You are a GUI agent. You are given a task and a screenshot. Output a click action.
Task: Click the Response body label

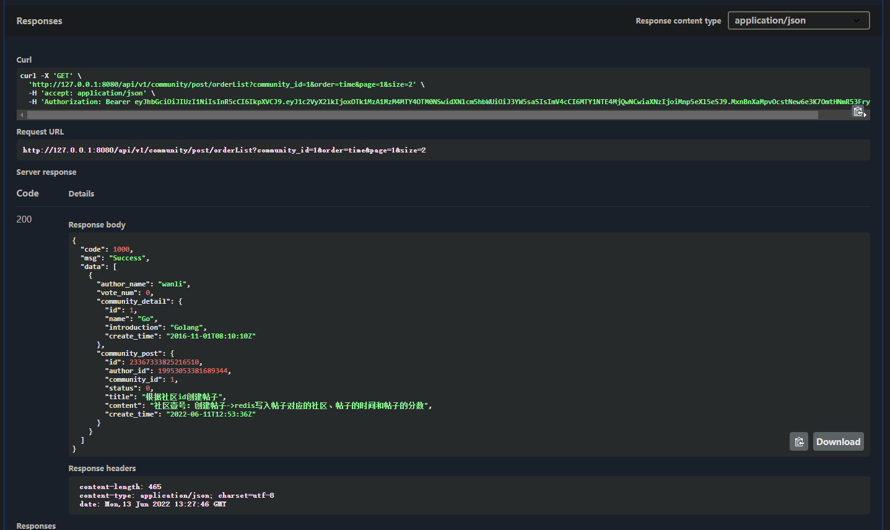(97, 224)
